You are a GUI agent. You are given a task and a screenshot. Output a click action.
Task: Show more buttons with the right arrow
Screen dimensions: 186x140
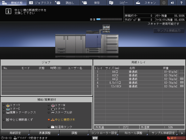click(x=182, y=133)
